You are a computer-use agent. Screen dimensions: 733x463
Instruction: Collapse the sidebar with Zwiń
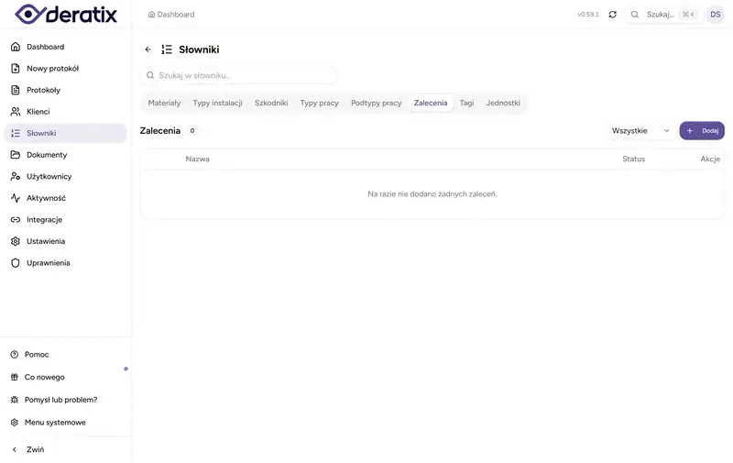coord(35,449)
